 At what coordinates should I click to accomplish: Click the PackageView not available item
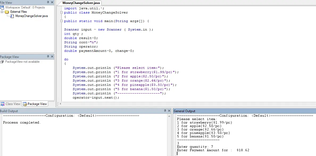pos(22,62)
